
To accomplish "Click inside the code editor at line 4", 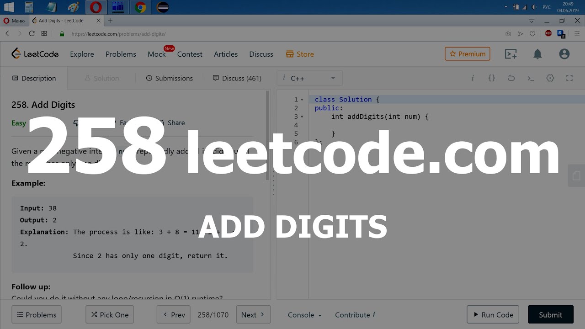I will point(447,125).
